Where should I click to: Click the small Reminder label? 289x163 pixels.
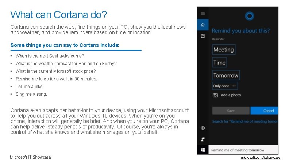pyautogui.click(x=218, y=39)
